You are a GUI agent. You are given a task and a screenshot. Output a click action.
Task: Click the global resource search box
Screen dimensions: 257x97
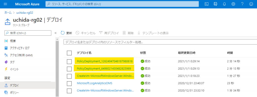(x=122, y=4)
